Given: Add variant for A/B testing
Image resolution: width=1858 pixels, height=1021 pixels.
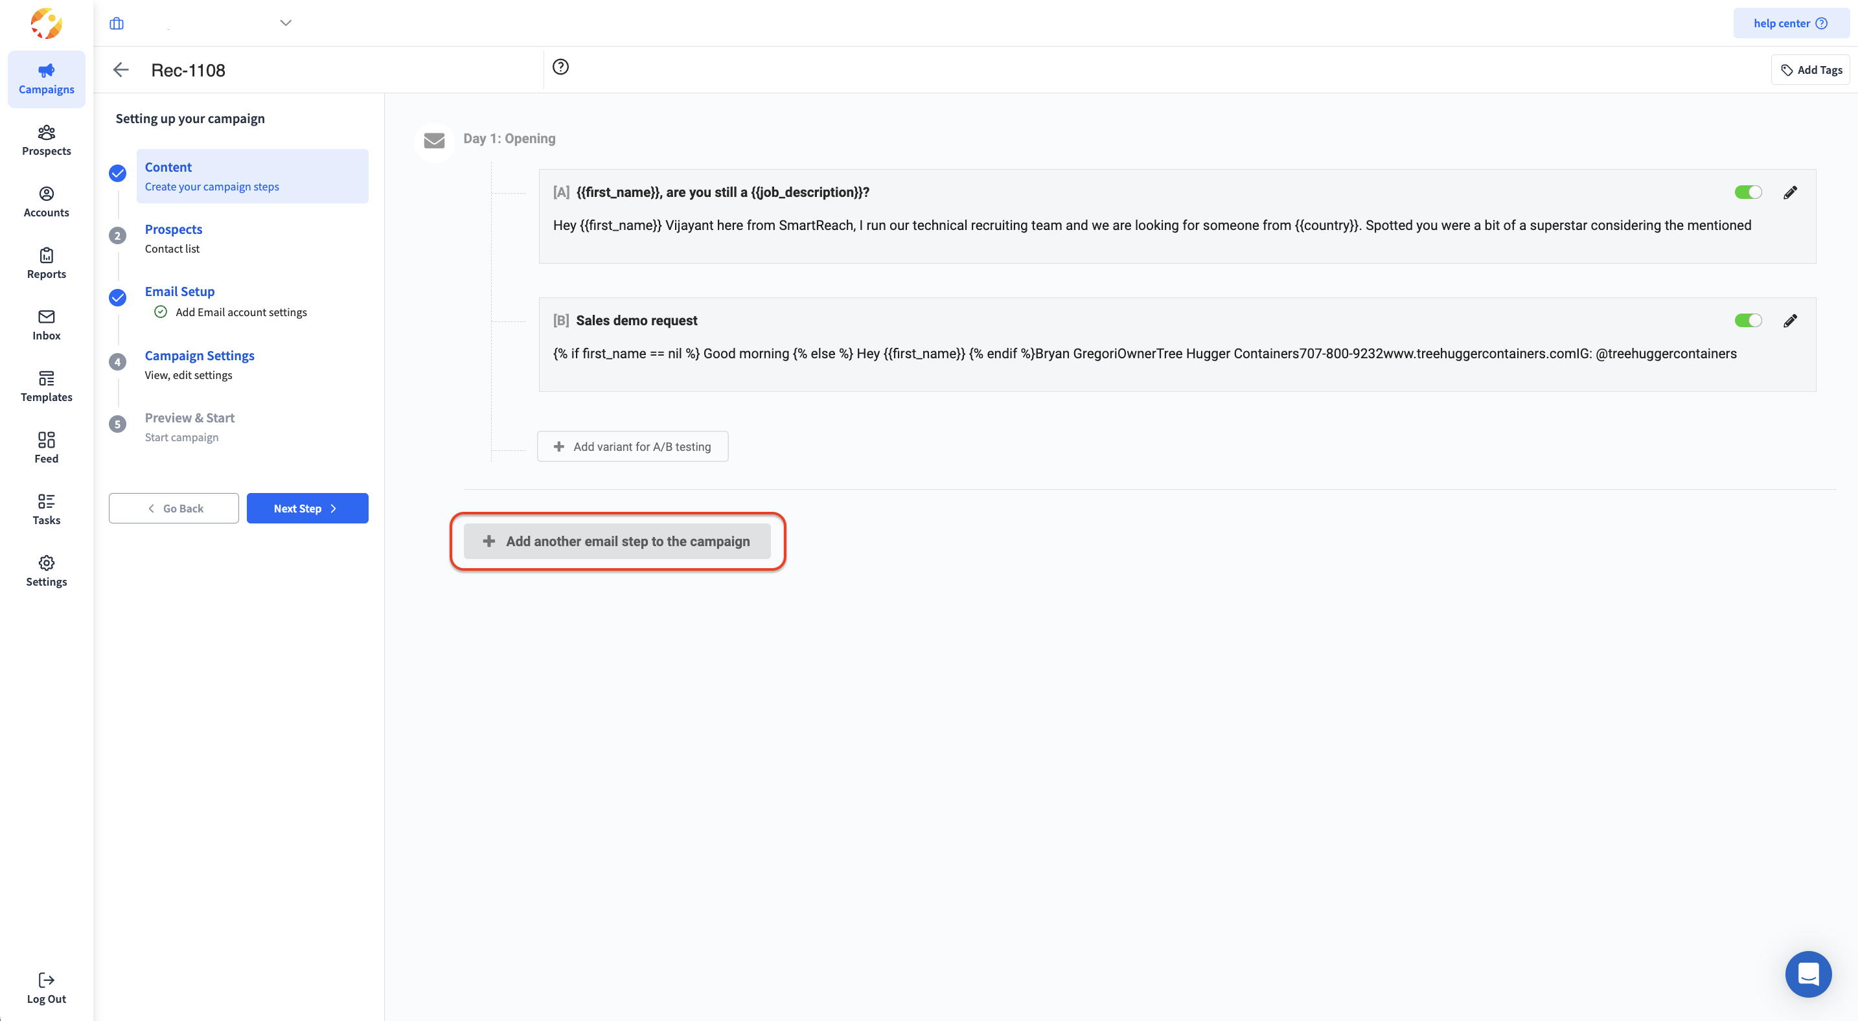Looking at the screenshot, I should point(632,447).
